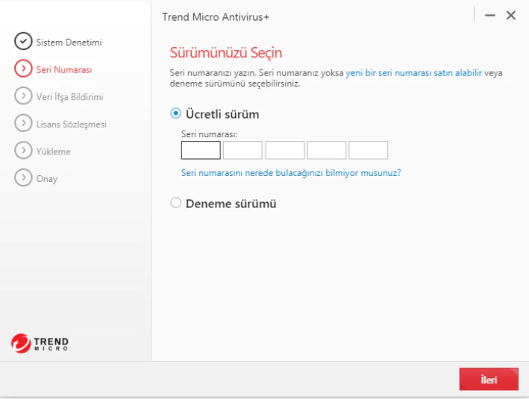
Task: Click the red Seri Numarası step icon
Action: coord(24,69)
